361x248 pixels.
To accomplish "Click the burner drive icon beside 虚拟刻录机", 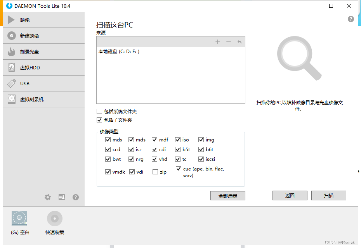I will click(12, 99).
